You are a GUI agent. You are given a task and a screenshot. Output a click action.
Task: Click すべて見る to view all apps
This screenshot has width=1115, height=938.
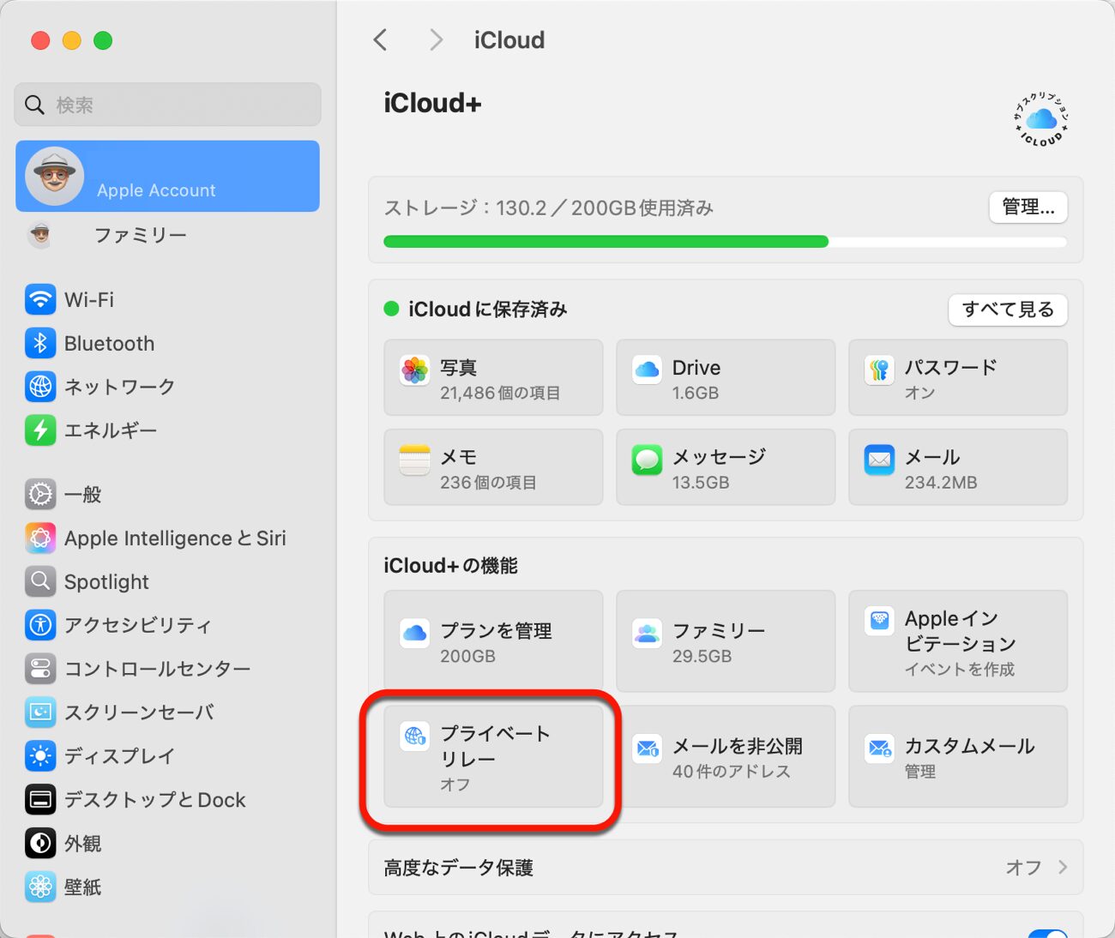click(x=1008, y=310)
